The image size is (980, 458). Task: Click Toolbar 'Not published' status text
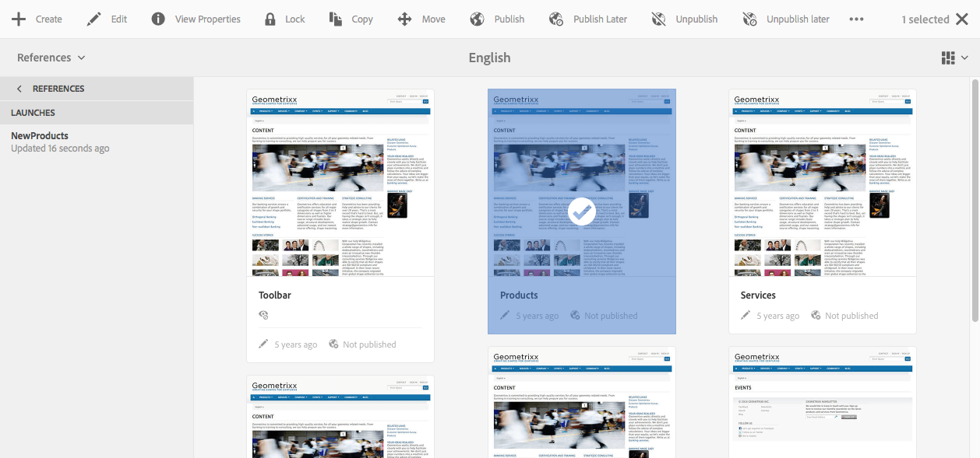point(369,344)
